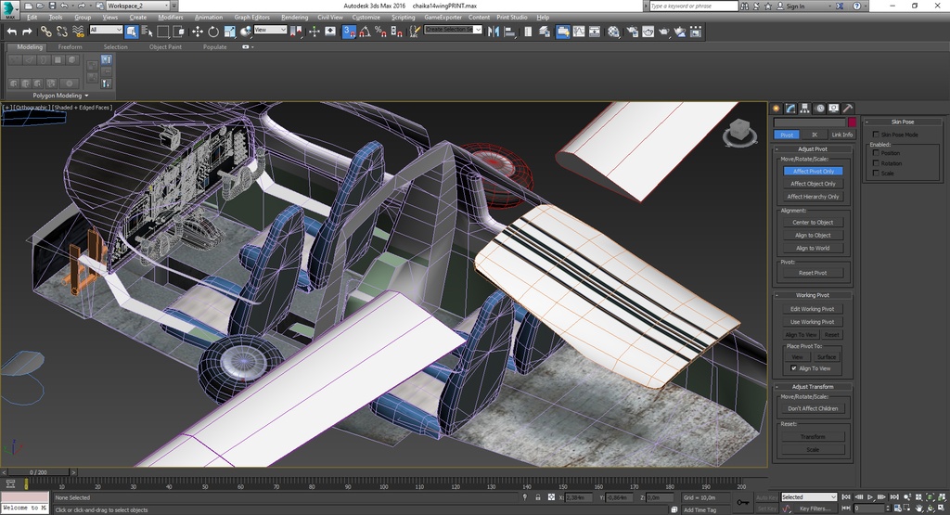Enable Skin Pose Mode checkbox
Screen dimensions: 950x515
[876, 135]
